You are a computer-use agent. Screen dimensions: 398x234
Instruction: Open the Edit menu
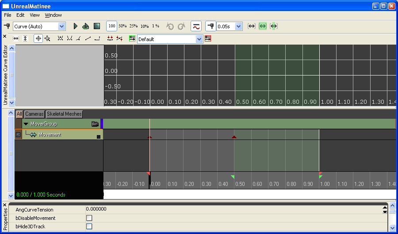point(20,15)
